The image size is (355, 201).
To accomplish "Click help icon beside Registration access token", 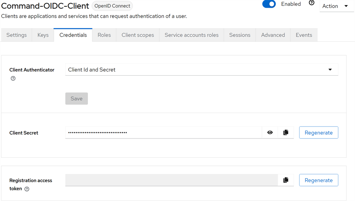I will click(x=27, y=189).
